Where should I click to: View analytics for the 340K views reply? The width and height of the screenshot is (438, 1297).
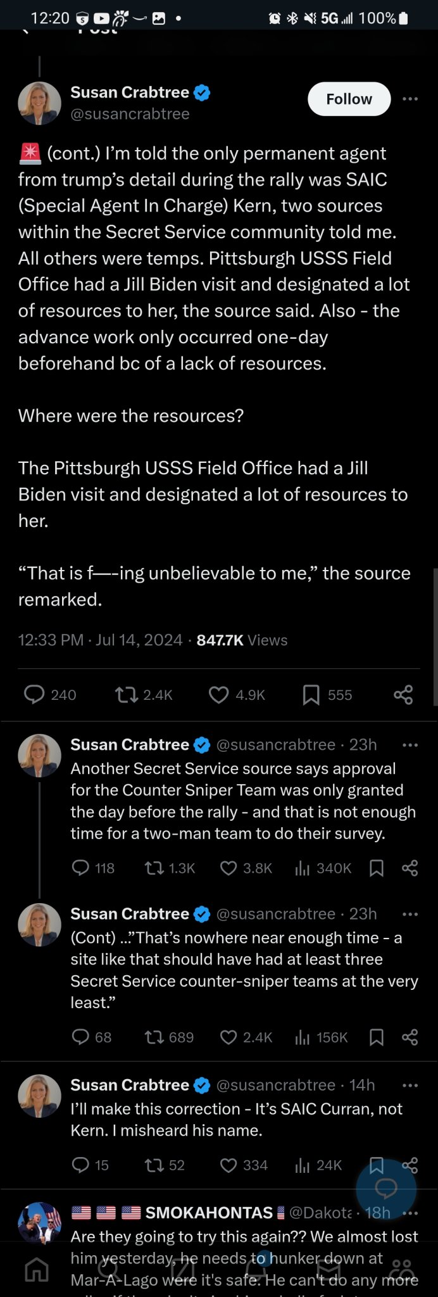click(x=303, y=868)
